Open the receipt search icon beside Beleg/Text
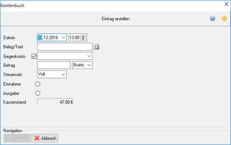Image resolution: width=231 pixels, height=145 pixels. (97, 47)
